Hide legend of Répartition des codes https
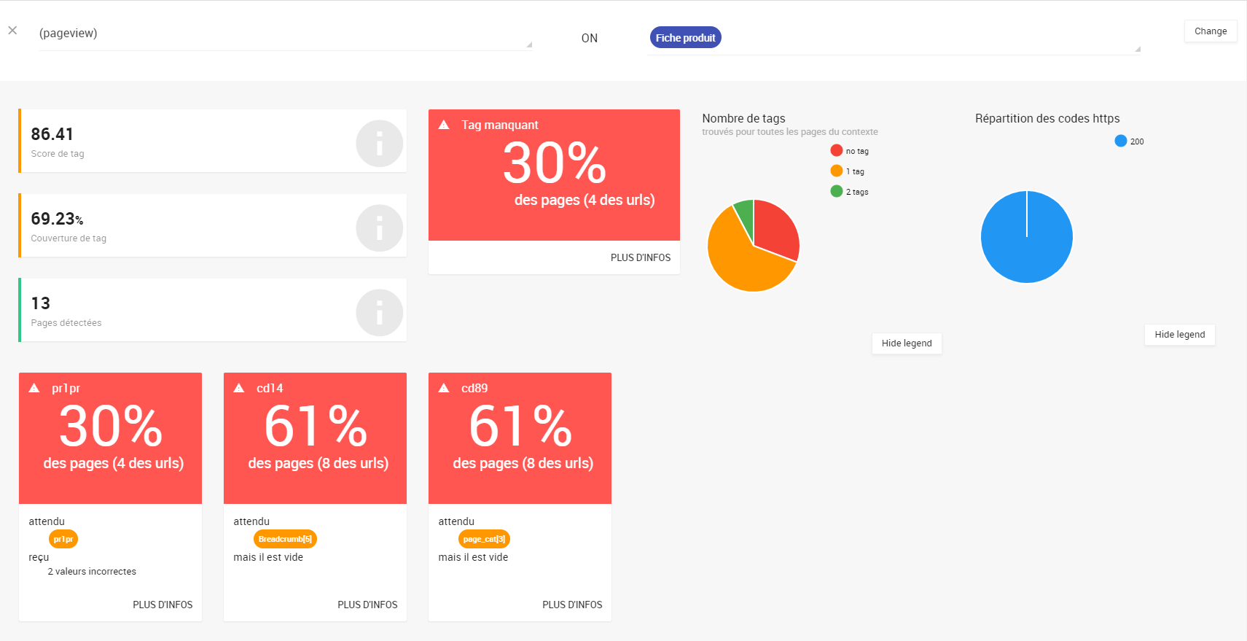This screenshot has height=641, width=1247. pyautogui.click(x=1179, y=335)
